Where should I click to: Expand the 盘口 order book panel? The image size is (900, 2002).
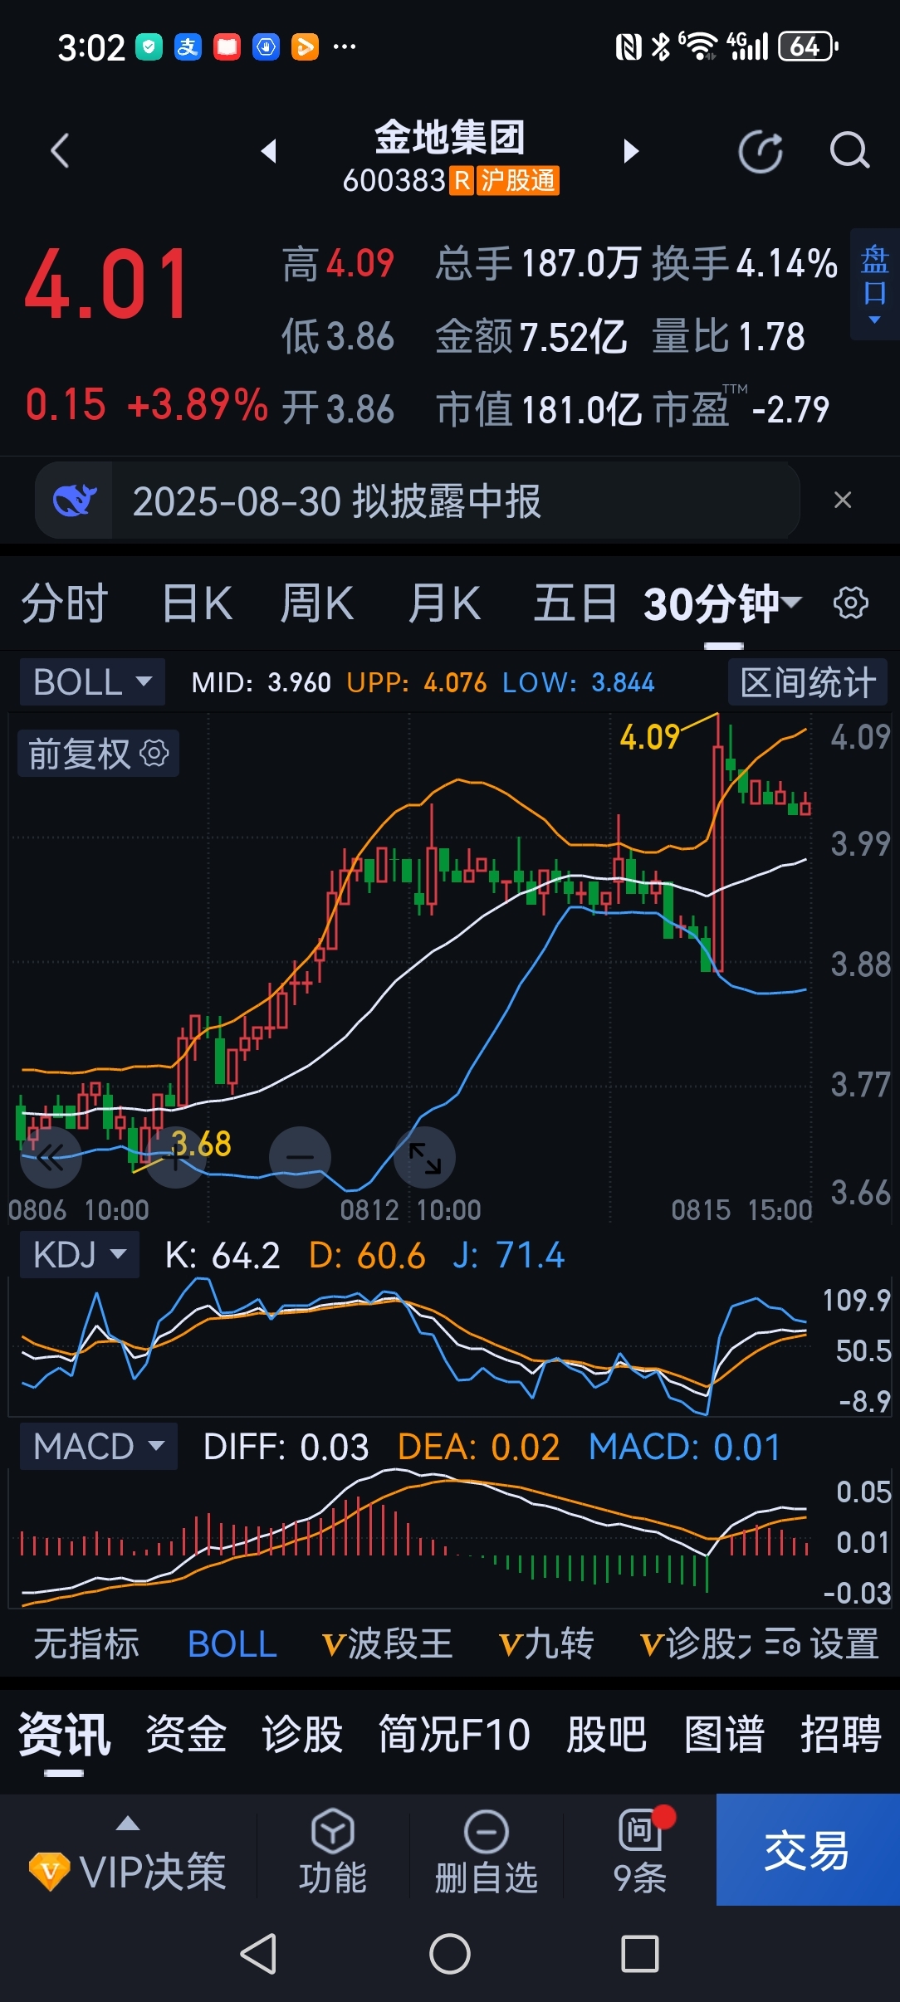click(874, 285)
